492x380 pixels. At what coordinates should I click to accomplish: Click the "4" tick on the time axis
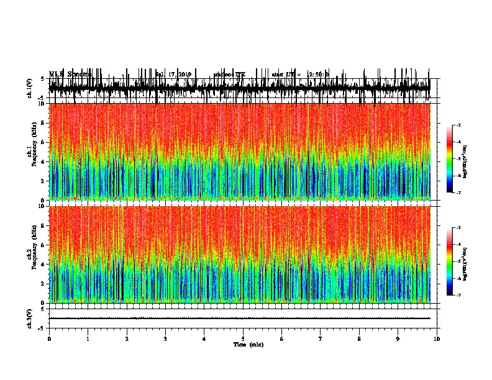204,339
